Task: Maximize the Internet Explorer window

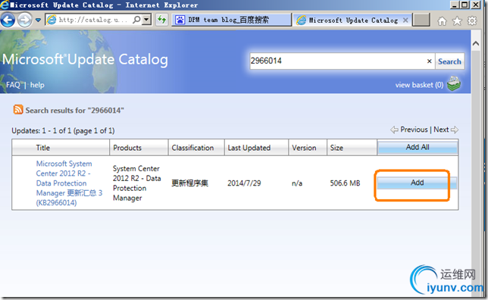Action: pyautogui.click(x=465, y=5)
